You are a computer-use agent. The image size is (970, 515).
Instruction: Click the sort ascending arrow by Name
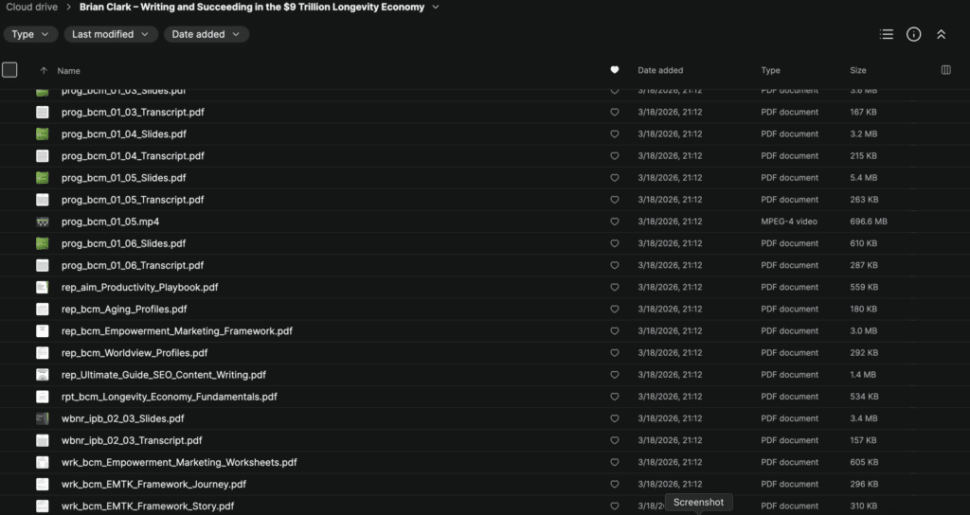click(44, 70)
